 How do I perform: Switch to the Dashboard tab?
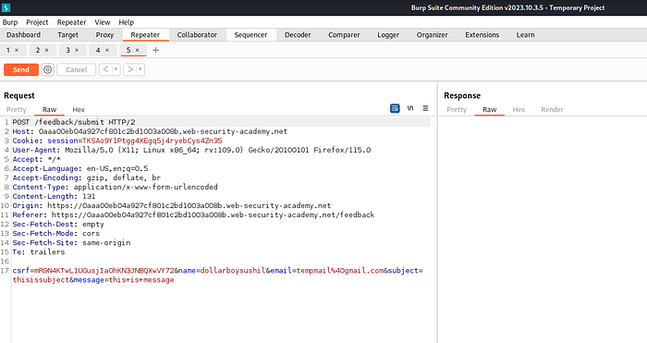click(x=23, y=35)
